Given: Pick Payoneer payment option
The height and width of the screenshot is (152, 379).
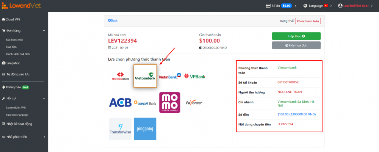Looking at the screenshot, I should click(x=194, y=103).
